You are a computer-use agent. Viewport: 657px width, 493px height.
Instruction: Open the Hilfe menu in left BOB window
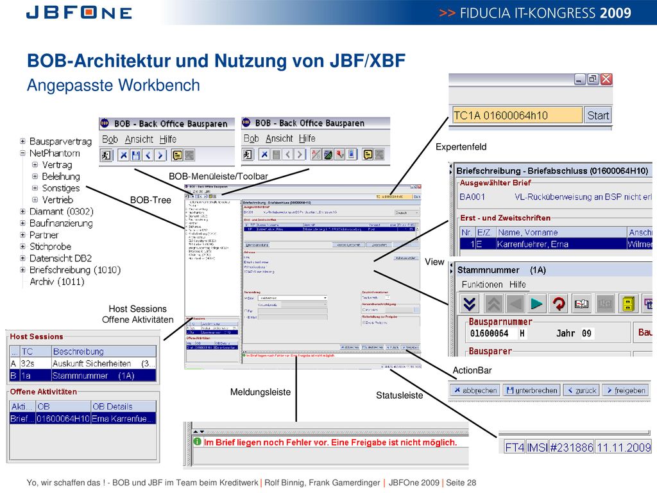tap(167, 139)
